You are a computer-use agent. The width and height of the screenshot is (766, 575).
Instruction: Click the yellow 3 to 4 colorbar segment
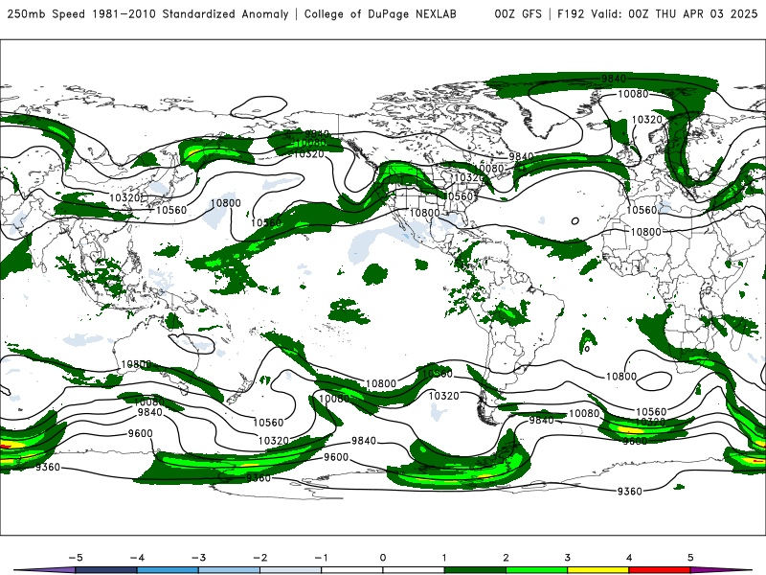(597, 570)
